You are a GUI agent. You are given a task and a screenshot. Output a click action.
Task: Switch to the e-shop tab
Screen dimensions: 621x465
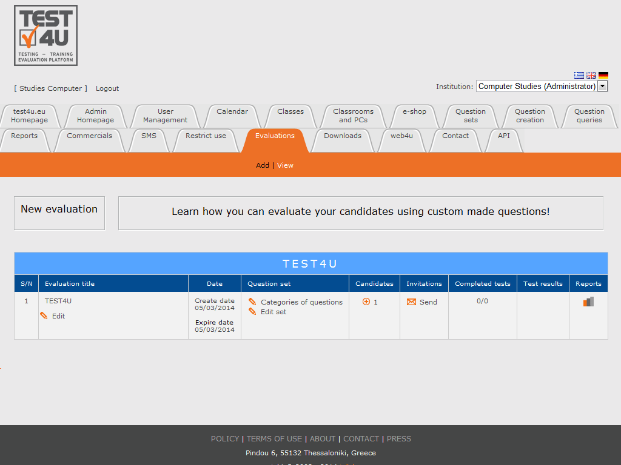coord(415,116)
